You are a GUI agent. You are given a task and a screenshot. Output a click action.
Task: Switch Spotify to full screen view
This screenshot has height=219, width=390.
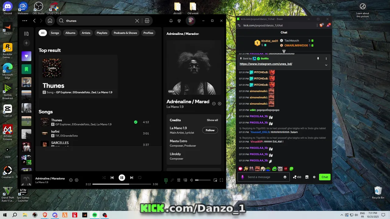pos(222,180)
